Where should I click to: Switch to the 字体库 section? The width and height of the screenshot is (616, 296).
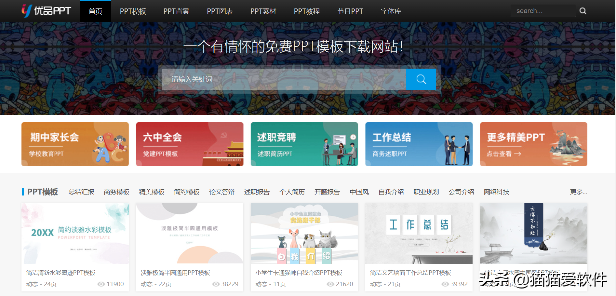click(x=391, y=11)
